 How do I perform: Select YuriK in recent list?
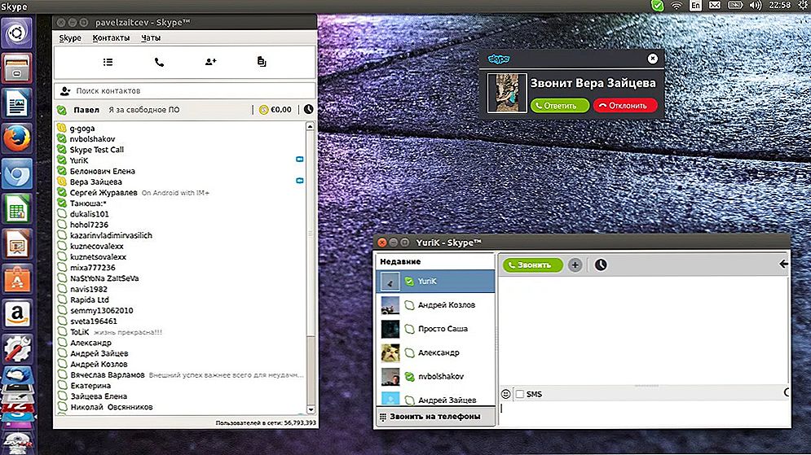pos(435,282)
